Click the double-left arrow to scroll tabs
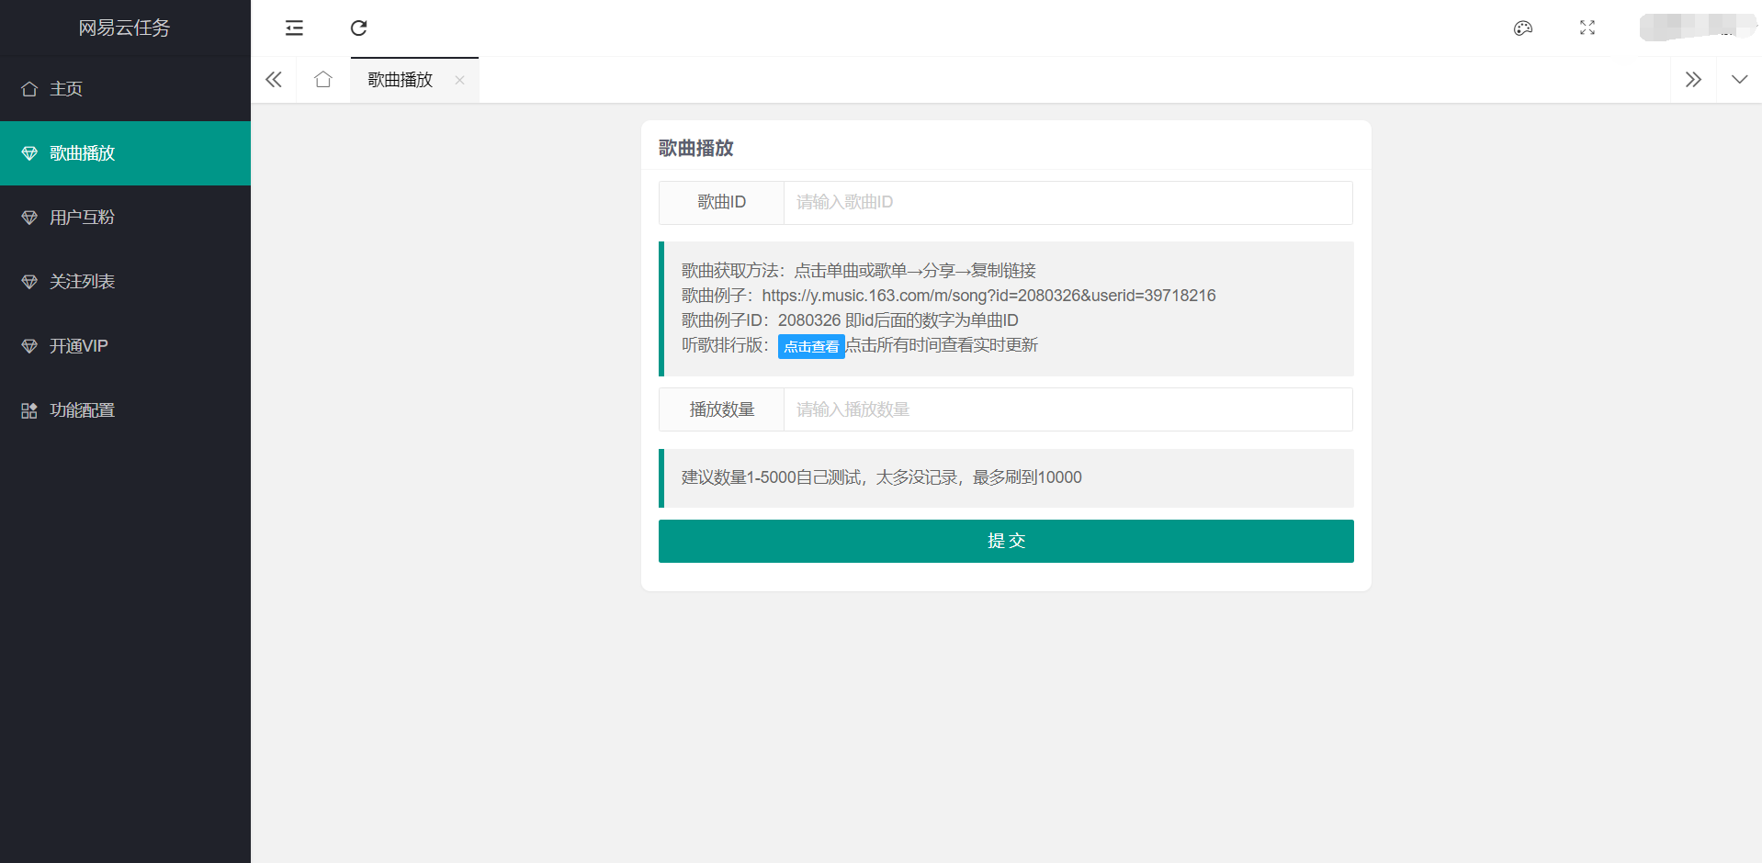Screen dimensions: 1762x863 (273, 79)
